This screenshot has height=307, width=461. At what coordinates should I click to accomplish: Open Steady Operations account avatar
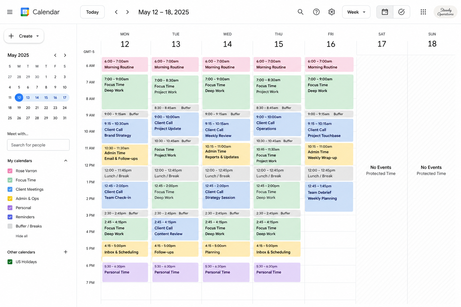click(445, 12)
